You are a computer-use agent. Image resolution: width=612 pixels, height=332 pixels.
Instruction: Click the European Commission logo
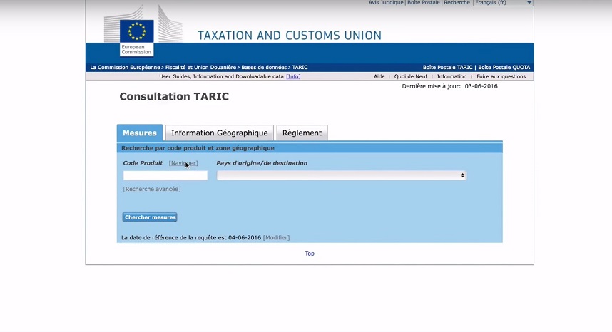tap(136, 36)
